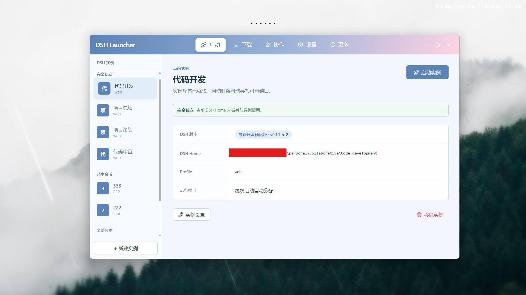Click the wrench icon on 实例设置

point(181,215)
